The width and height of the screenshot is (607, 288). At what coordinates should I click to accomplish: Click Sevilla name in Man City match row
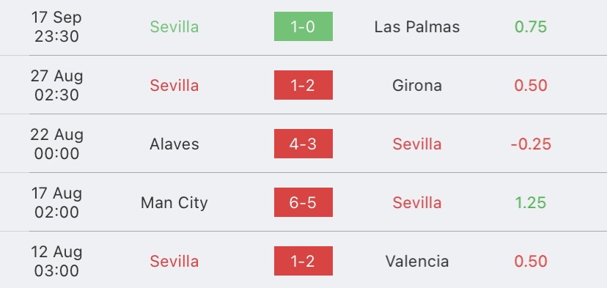[x=417, y=202]
